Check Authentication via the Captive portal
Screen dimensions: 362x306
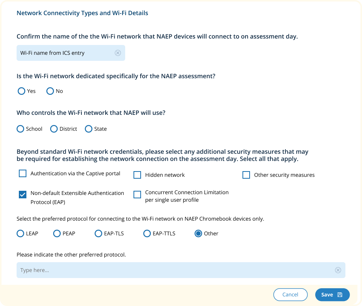click(23, 173)
